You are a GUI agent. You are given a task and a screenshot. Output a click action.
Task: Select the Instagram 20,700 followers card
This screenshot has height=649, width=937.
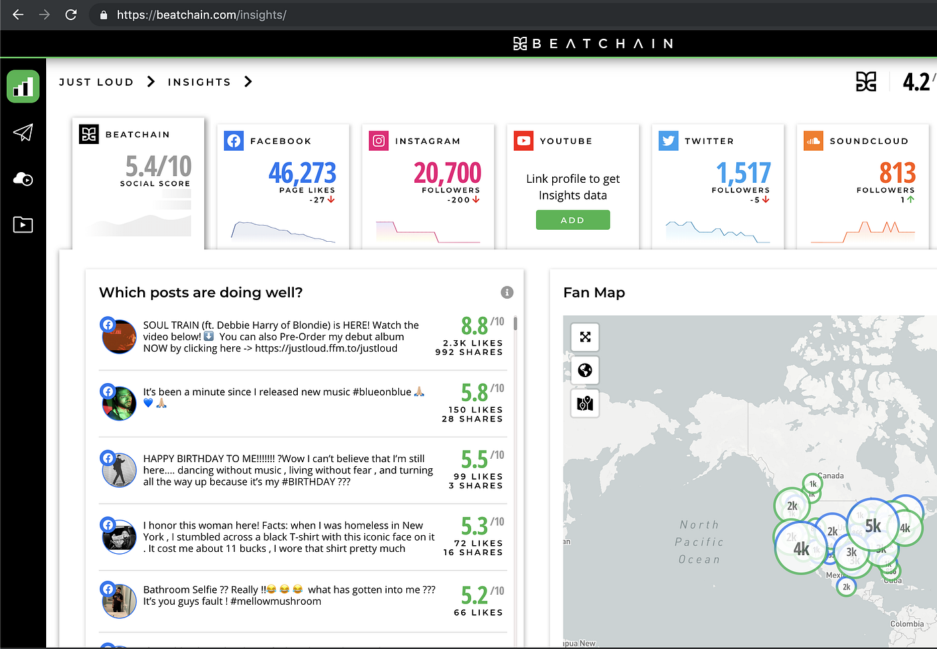(x=428, y=186)
